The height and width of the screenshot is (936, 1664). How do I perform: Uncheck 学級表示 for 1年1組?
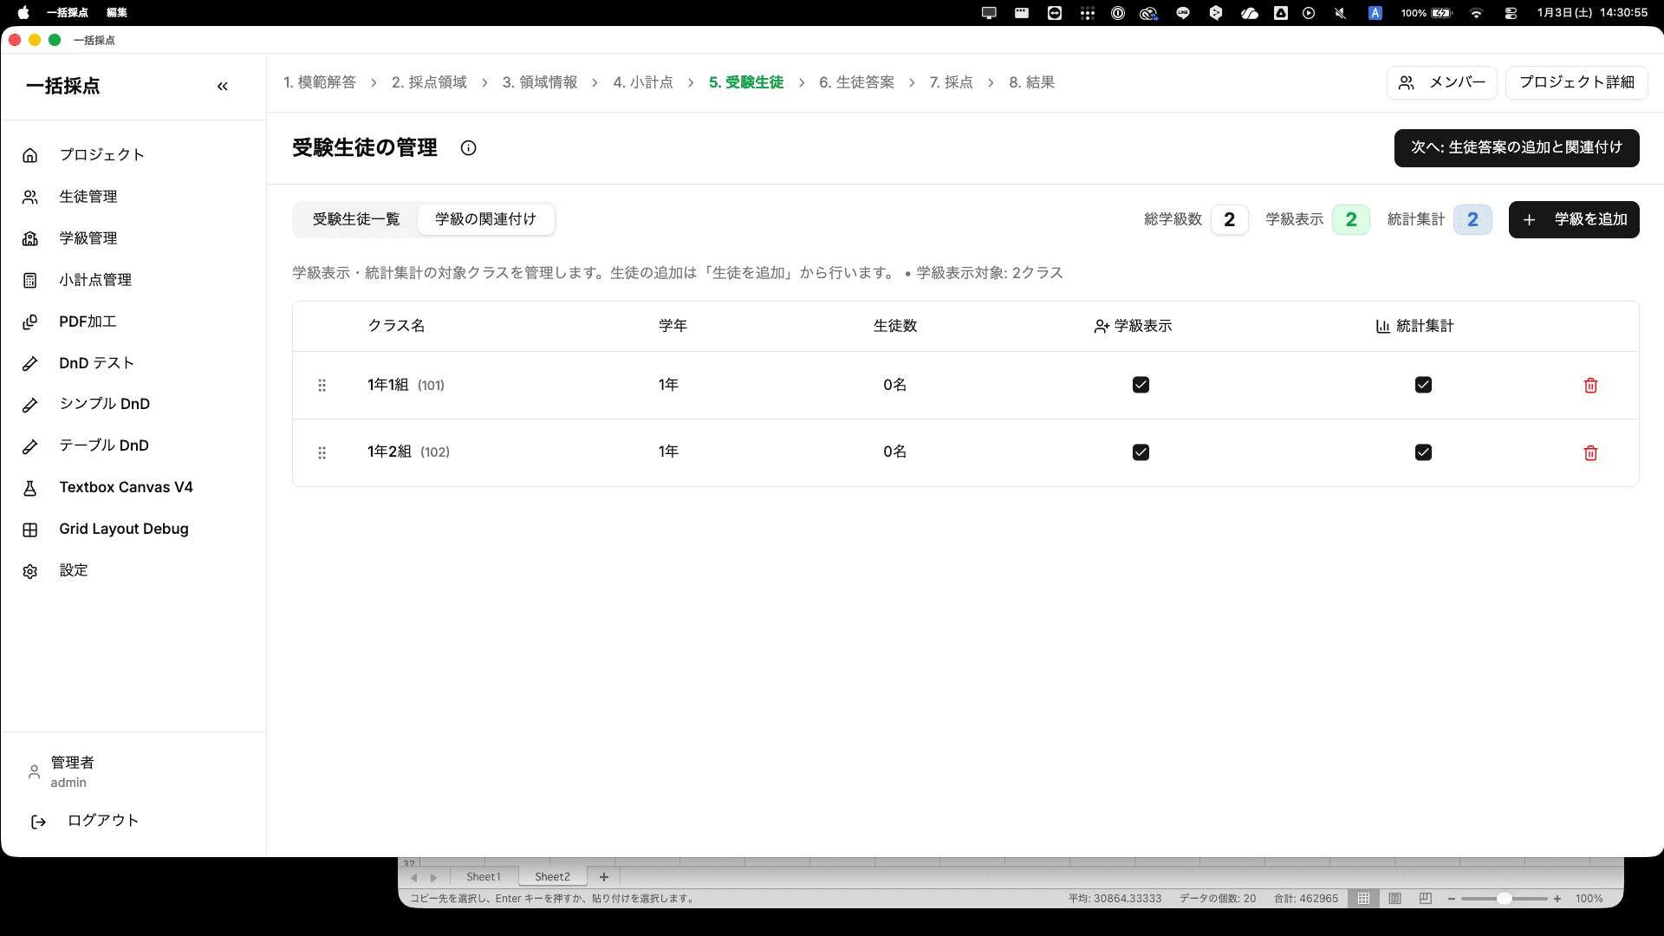click(x=1141, y=384)
